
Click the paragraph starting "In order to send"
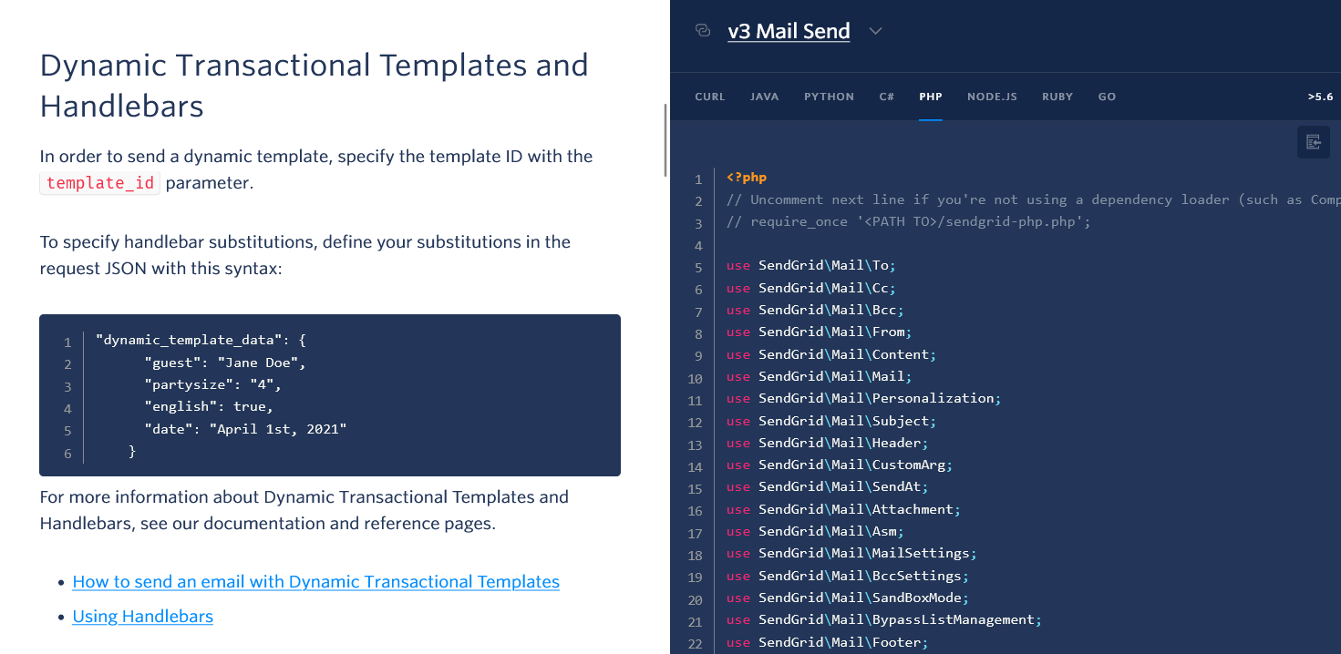click(x=316, y=169)
